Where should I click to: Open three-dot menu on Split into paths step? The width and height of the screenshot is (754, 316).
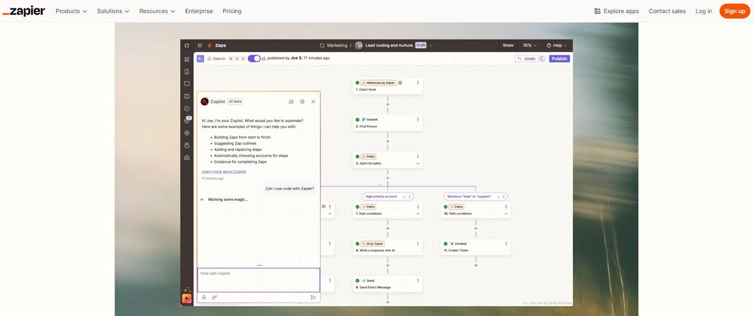pos(418,156)
